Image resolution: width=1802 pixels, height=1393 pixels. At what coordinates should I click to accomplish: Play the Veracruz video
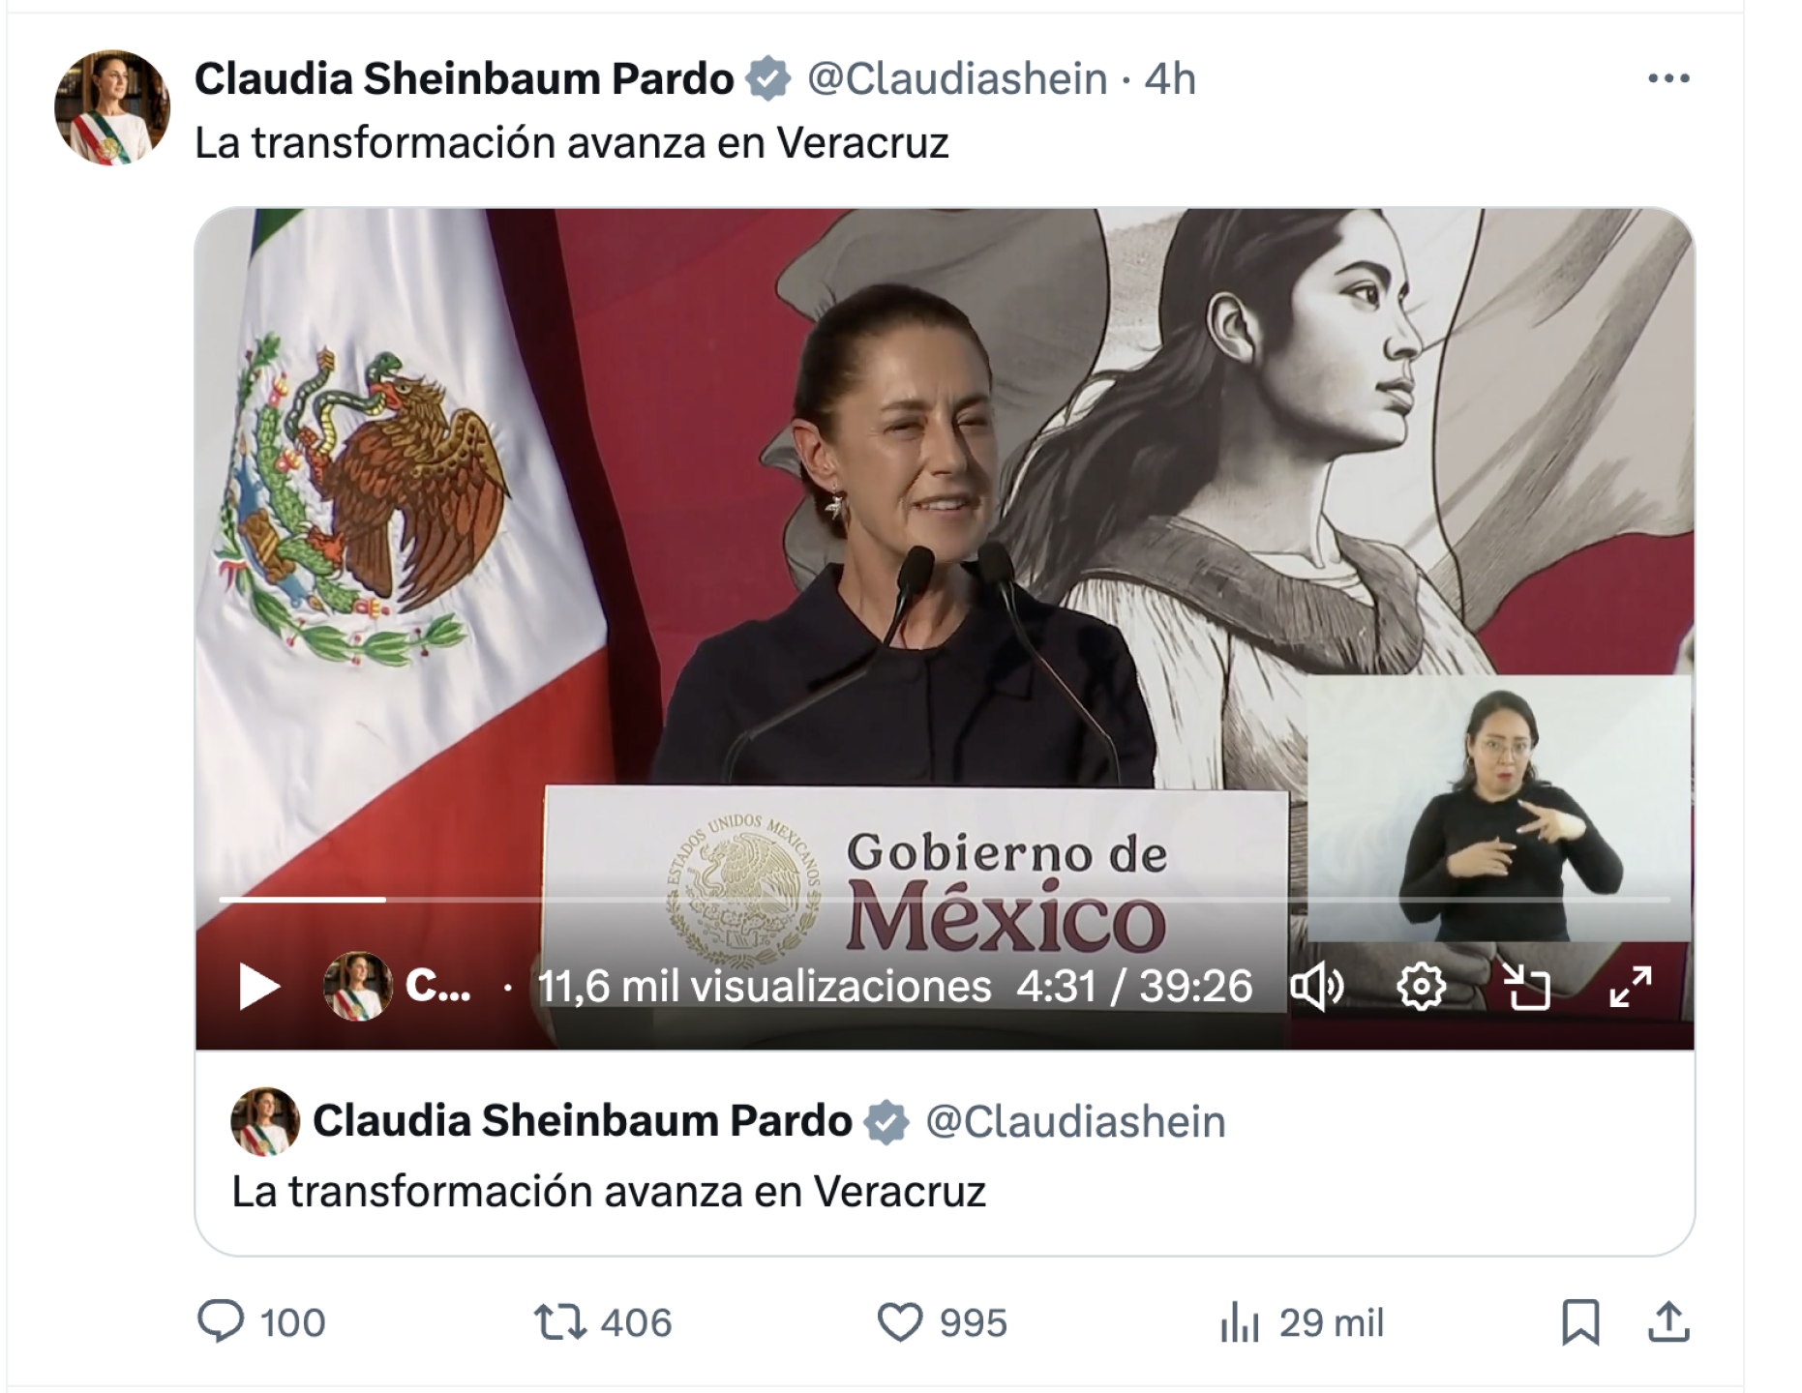[259, 987]
